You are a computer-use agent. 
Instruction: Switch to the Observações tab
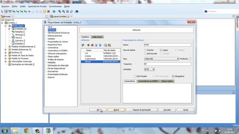pyautogui.click(x=167, y=81)
